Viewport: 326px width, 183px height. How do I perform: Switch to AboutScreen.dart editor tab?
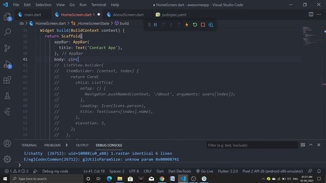(x=128, y=15)
